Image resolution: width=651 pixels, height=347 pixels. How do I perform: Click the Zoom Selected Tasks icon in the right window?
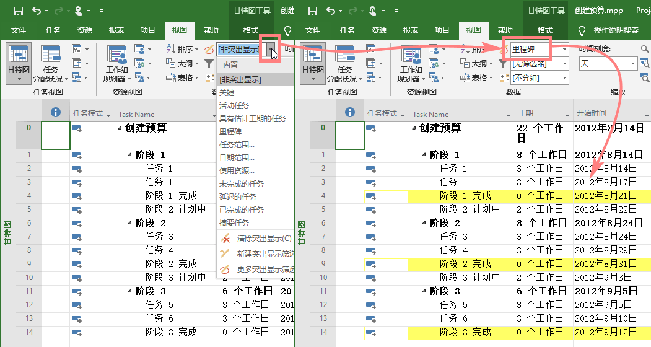pos(644,77)
